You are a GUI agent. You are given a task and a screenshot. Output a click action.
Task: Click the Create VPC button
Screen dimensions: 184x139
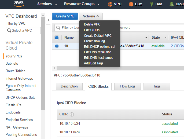point(65,16)
